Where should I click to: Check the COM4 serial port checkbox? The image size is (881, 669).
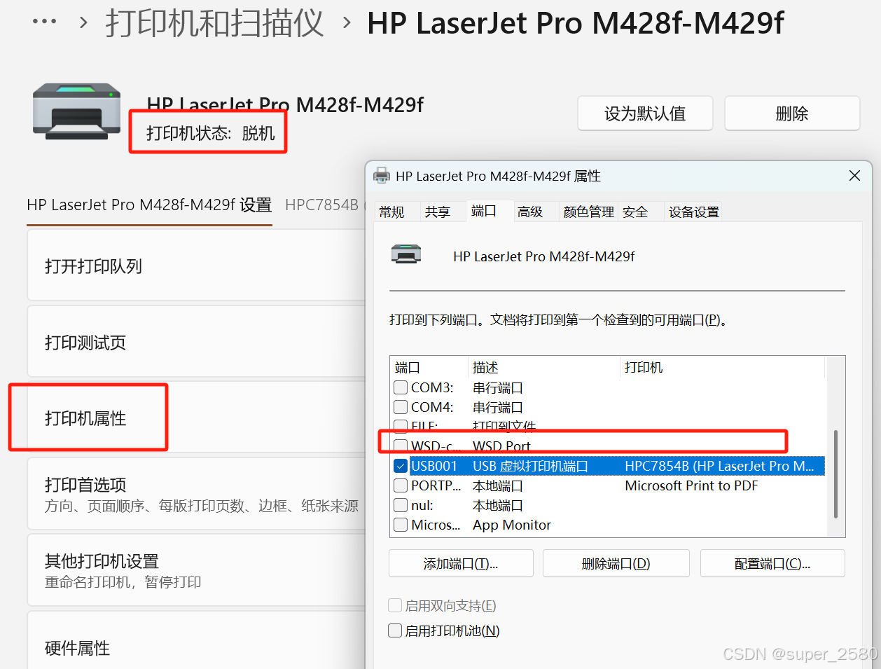click(x=401, y=407)
